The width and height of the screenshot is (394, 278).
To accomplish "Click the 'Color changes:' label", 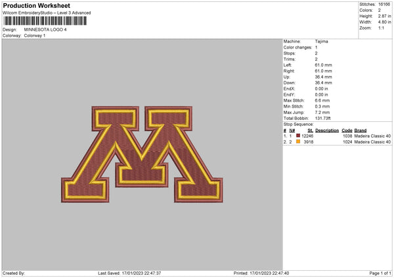I will pyautogui.click(x=297, y=47).
